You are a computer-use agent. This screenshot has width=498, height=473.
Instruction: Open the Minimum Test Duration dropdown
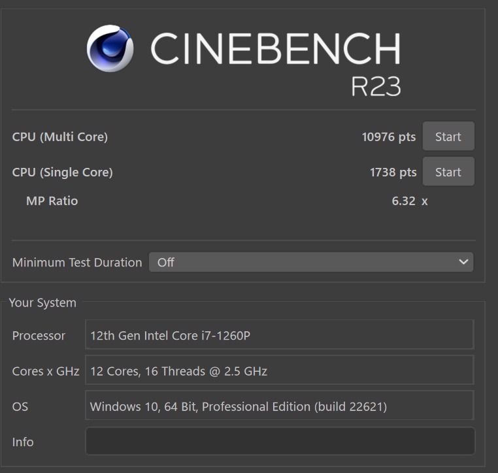[311, 262]
